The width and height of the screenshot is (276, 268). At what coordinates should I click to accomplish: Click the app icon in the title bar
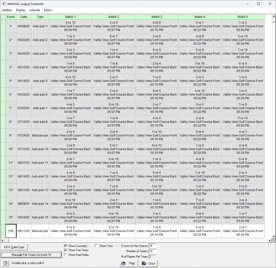(x=4, y=4)
